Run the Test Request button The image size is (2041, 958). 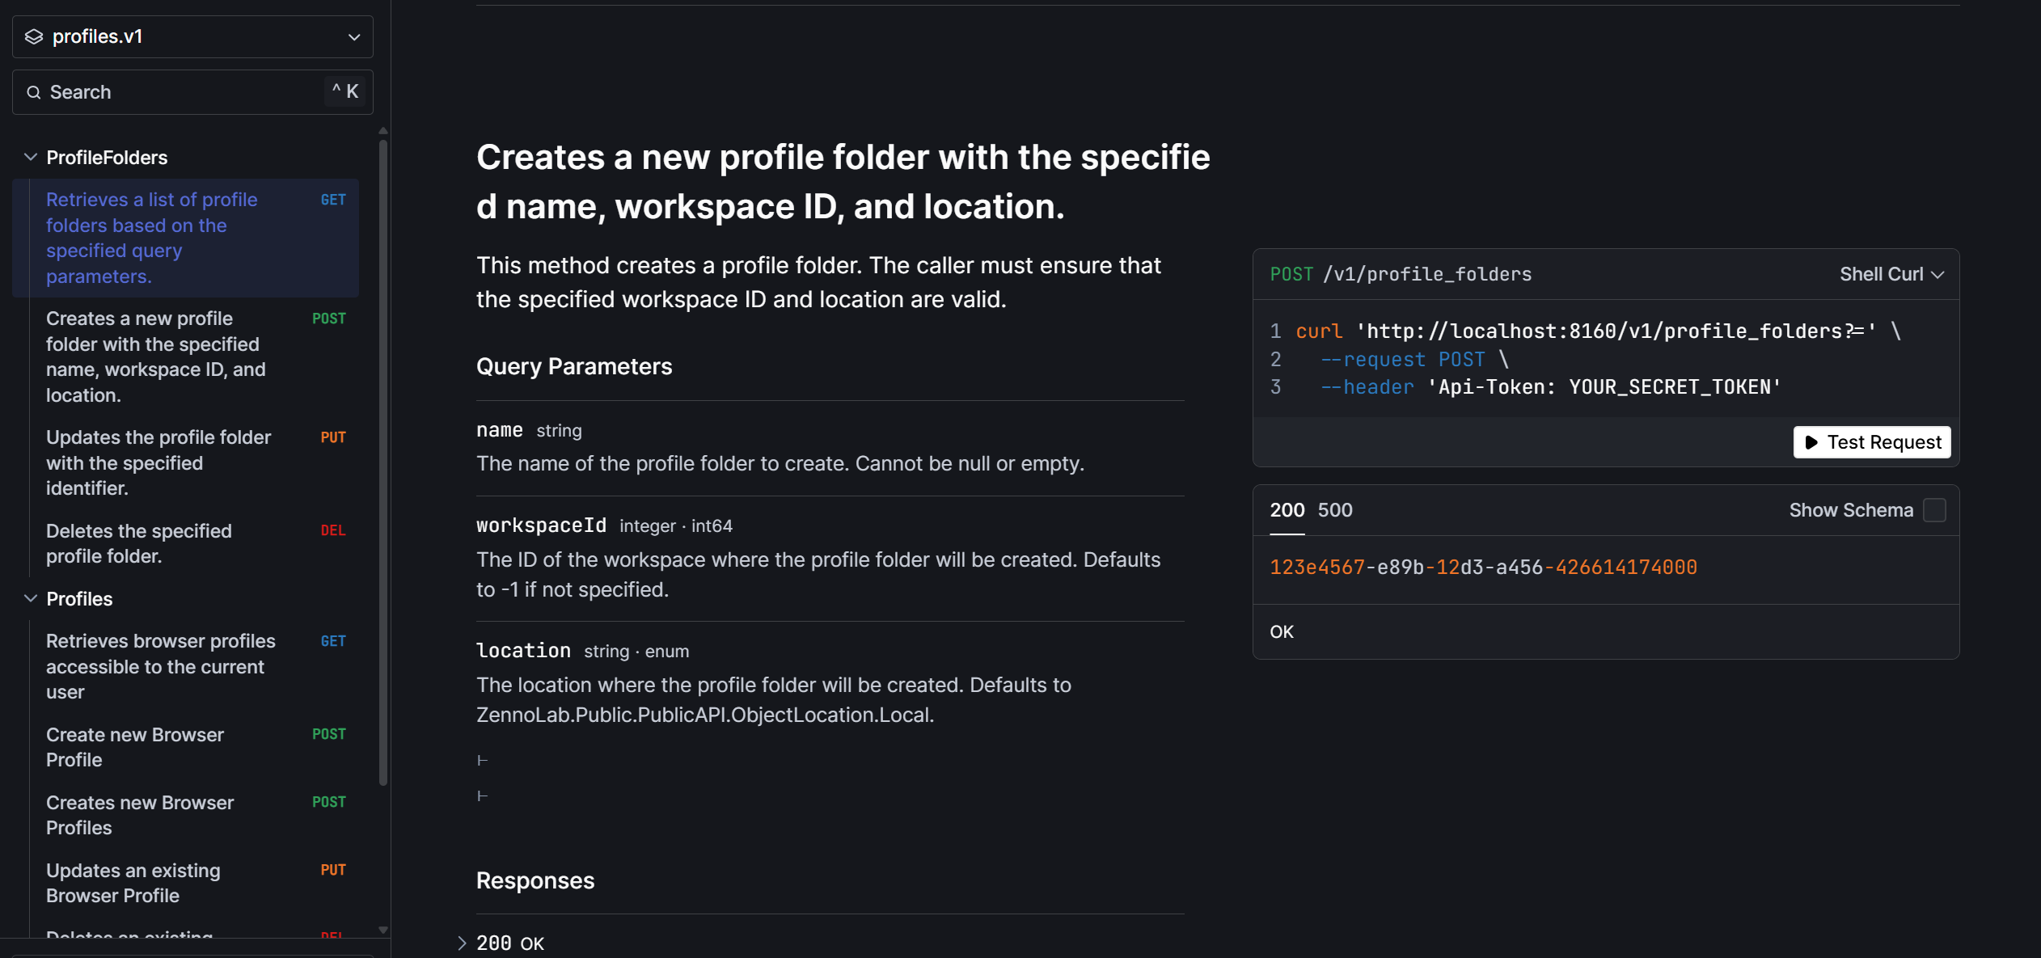[x=1872, y=442]
